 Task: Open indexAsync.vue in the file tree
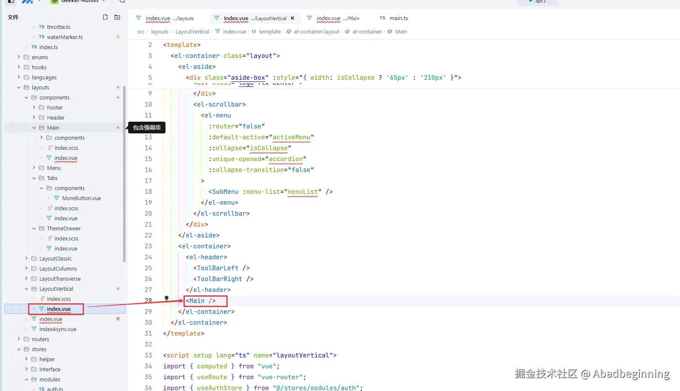[58, 329]
